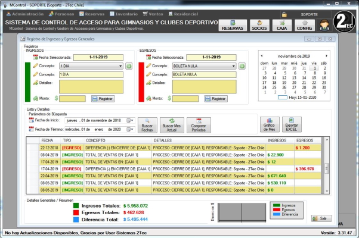
Task: Click Buscar Mes Actual button
Action: [x=172, y=125]
